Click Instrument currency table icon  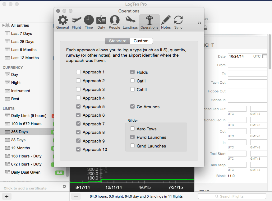point(7,91)
